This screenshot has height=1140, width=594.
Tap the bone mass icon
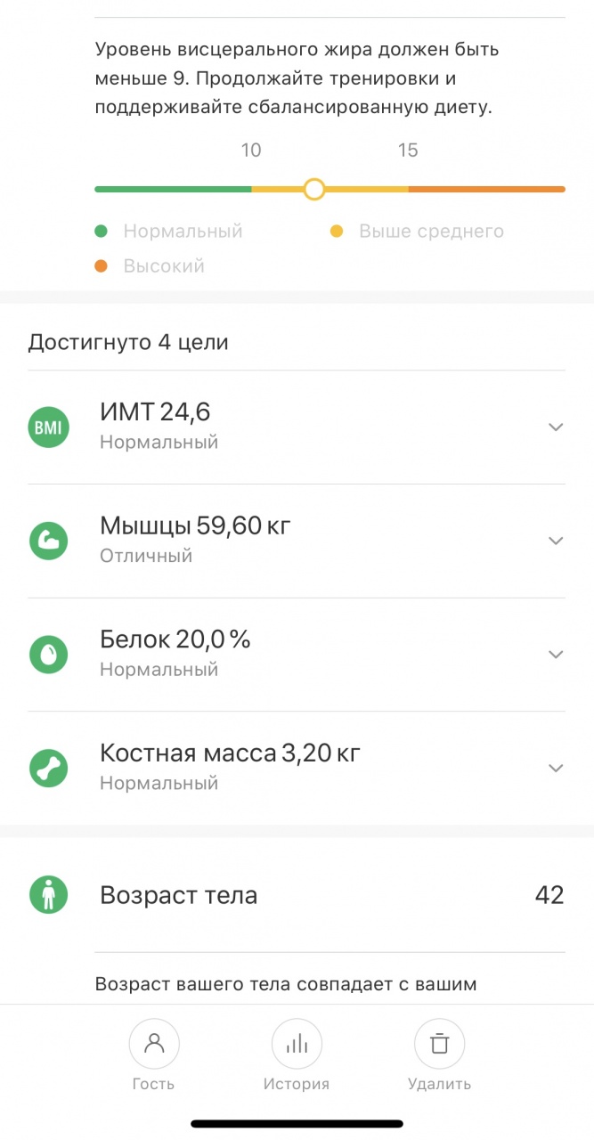[48, 768]
